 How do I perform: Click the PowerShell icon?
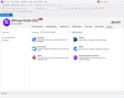pos(34,40)
